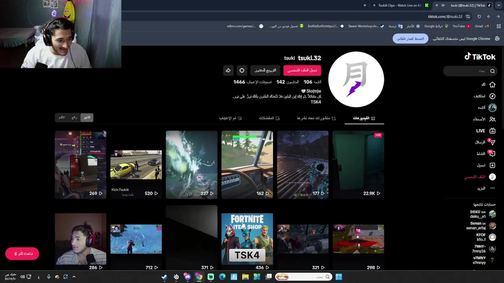Open the DEKU deku__x1 followed account
The width and height of the screenshot is (504, 283).
tap(483, 214)
